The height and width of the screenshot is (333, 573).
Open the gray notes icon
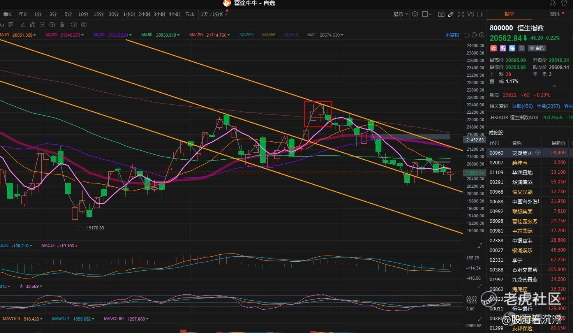pyautogui.click(x=522, y=48)
